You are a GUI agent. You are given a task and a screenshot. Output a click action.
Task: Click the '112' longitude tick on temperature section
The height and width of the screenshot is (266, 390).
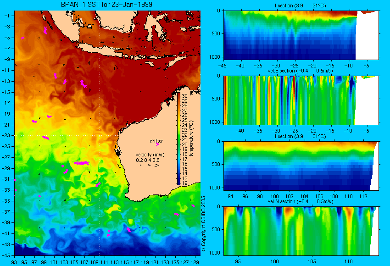[x=363, y=196]
